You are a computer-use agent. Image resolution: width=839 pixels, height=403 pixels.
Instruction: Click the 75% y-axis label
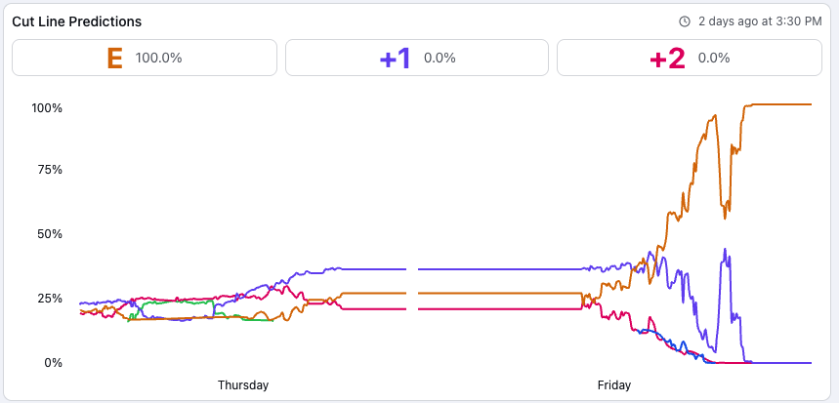[50, 170]
